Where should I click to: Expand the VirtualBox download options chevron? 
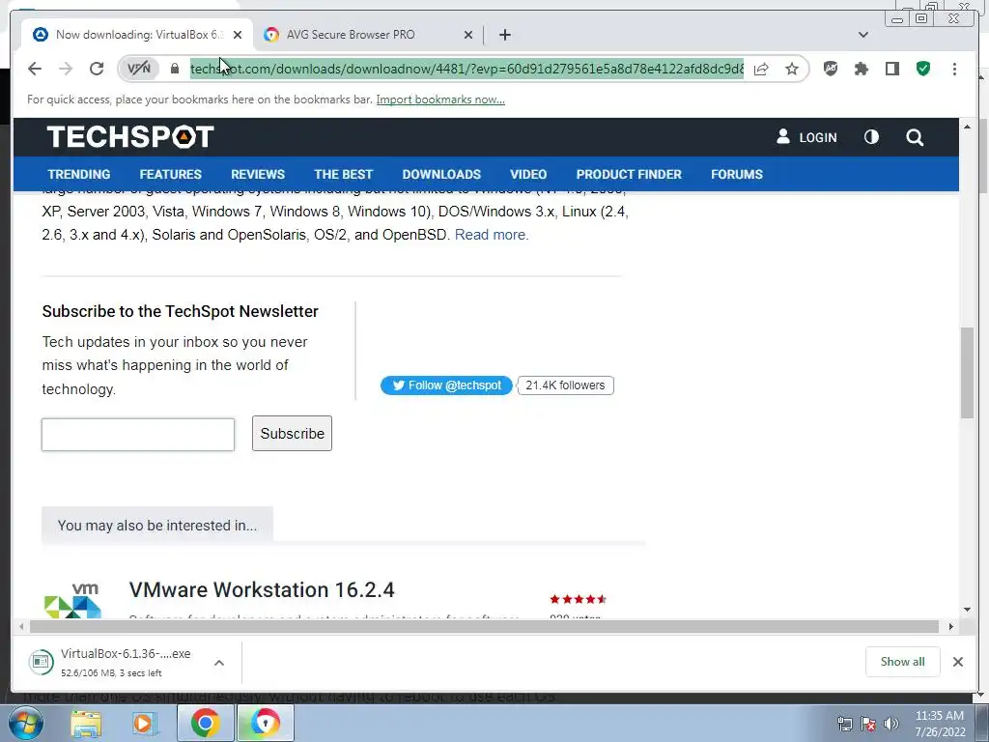pos(219,663)
